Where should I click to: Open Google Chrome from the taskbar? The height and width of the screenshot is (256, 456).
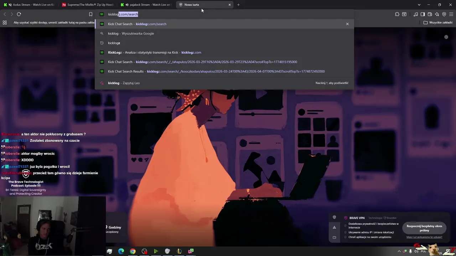point(133,251)
